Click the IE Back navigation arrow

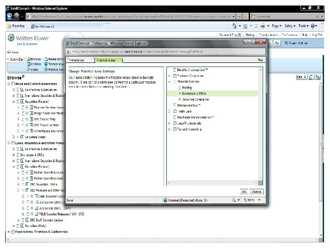point(10,16)
